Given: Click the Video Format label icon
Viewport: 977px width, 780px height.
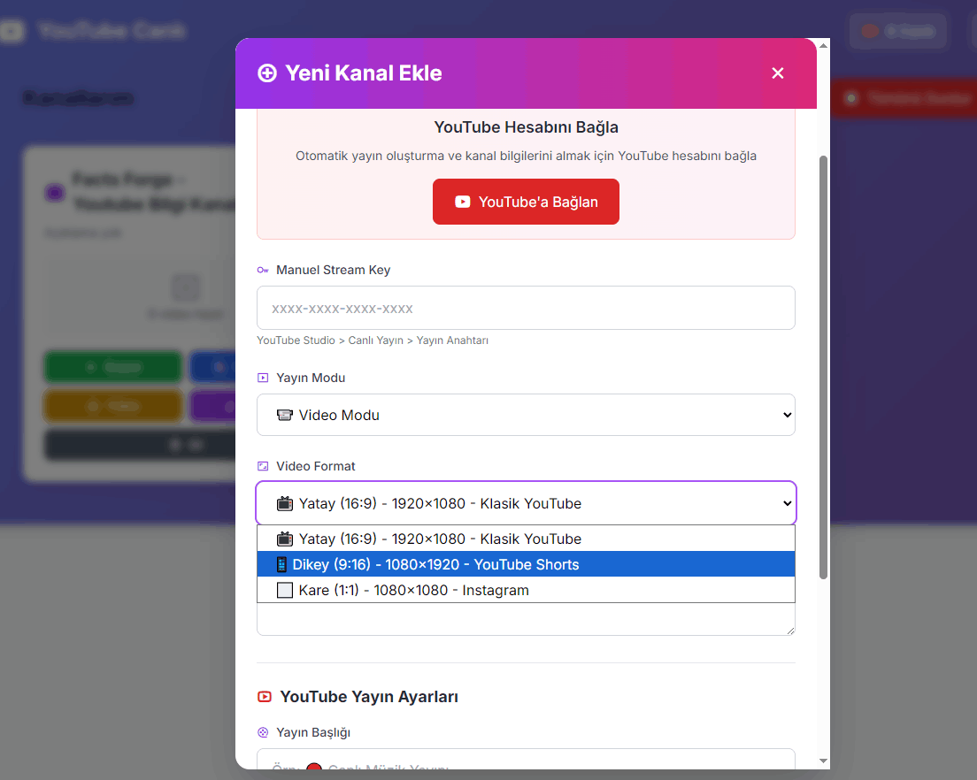Looking at the screenshot, I should (x=263, y=466).
